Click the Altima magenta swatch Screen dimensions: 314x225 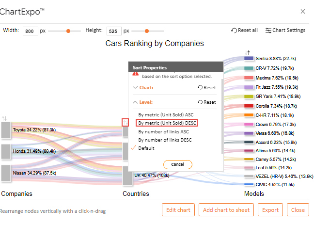tap(249, 151)
